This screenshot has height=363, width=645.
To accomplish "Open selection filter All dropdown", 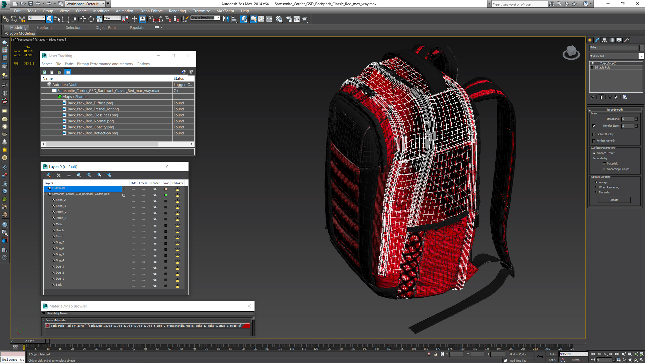I will tap(36, 18).
